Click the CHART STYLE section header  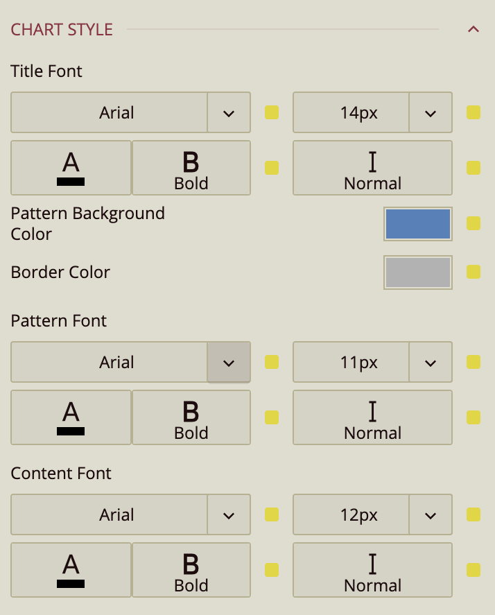62,30
